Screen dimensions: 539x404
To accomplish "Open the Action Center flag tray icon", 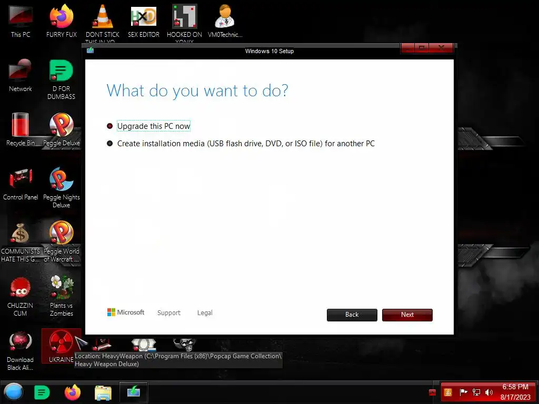I will (463, 392).
